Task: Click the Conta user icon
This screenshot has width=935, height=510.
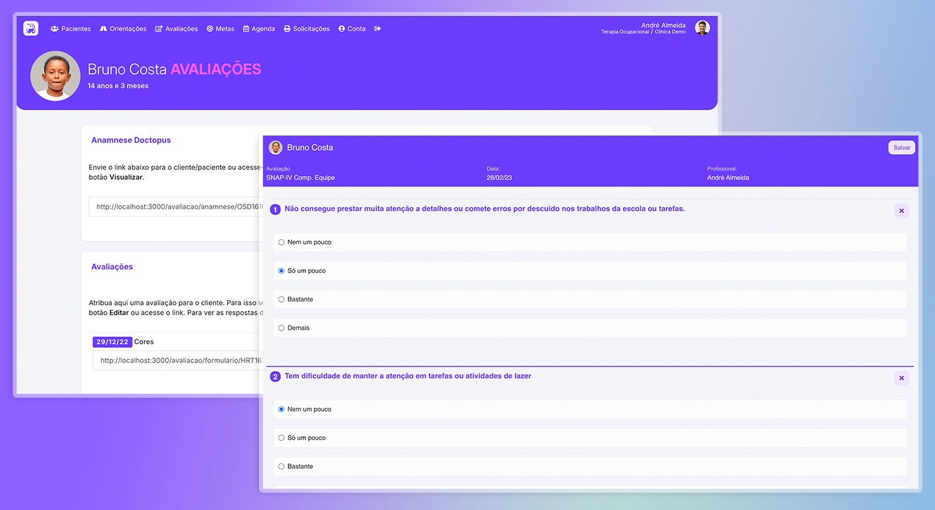Action: pos(342,29)
